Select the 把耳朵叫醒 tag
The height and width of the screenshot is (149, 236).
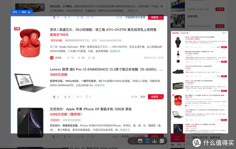[x=56, y=40]
